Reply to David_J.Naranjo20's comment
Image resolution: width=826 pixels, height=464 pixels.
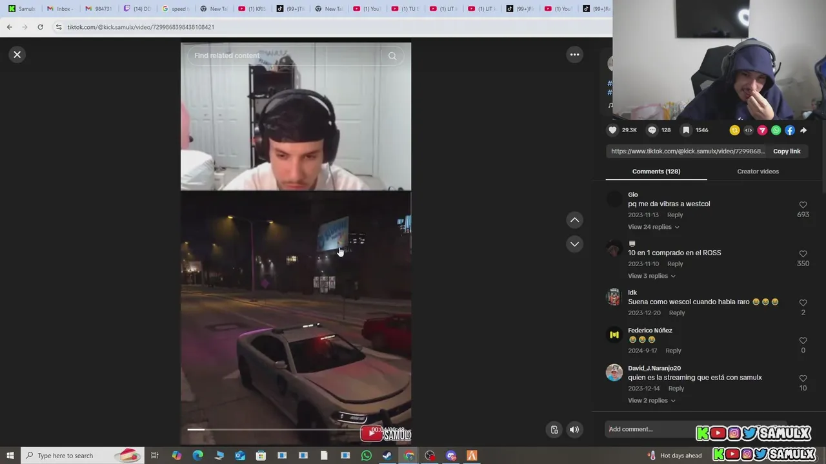click(x=676, y=389)
